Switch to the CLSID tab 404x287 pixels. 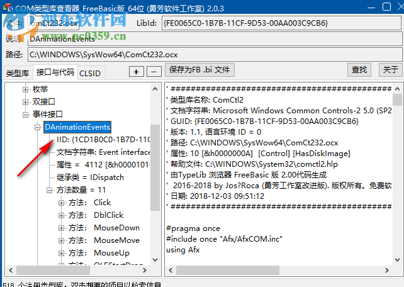(90, 73)
